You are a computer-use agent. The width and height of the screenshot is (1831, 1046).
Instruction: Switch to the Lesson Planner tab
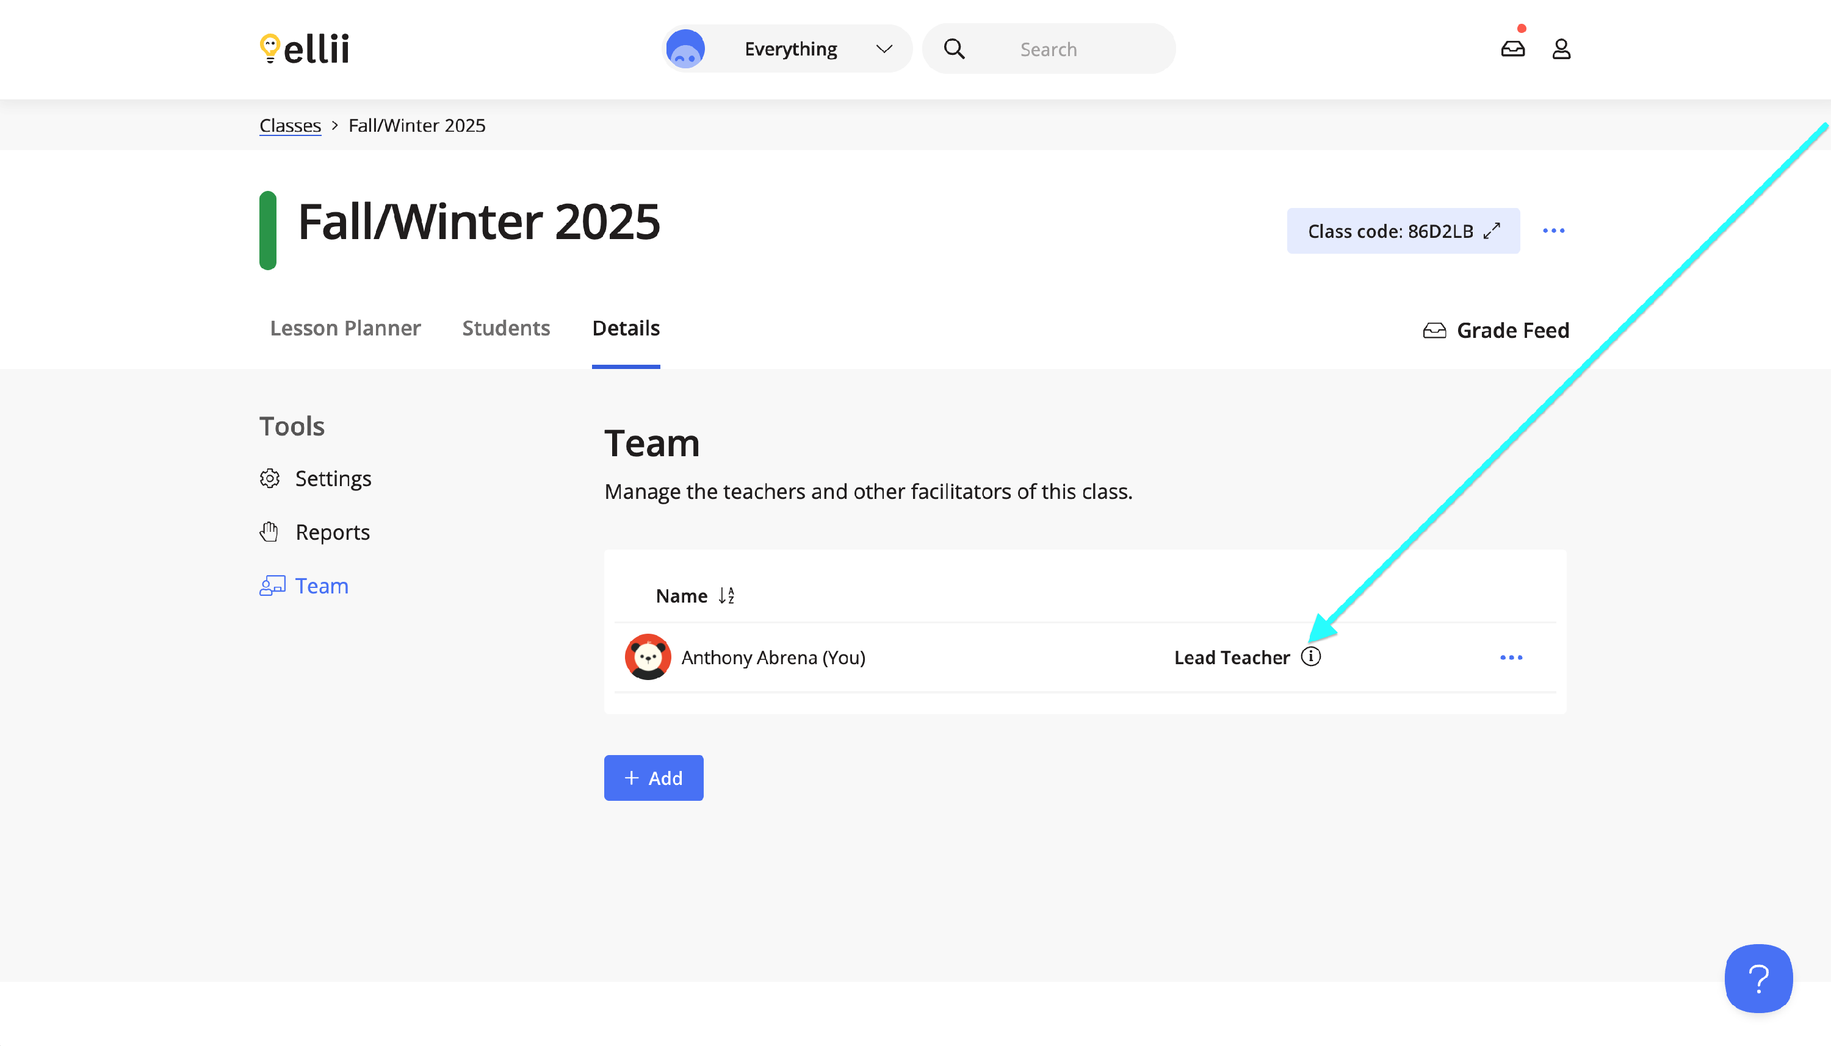point(345,328)
